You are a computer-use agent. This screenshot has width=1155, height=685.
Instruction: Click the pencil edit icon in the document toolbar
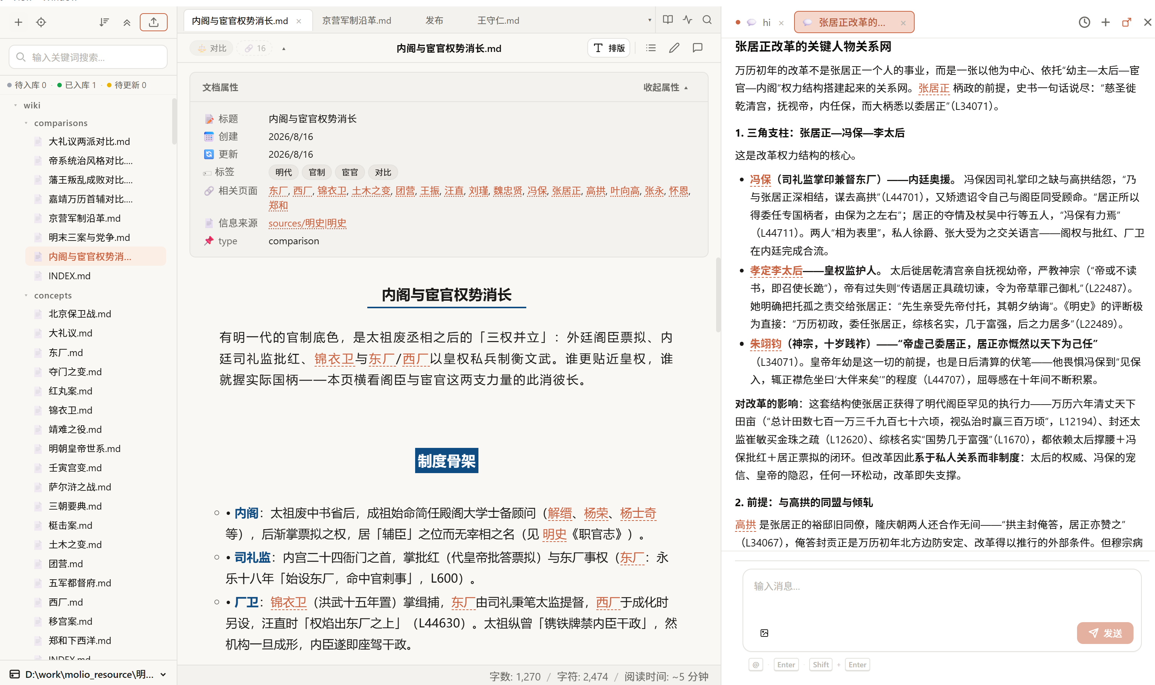(674, 48)
